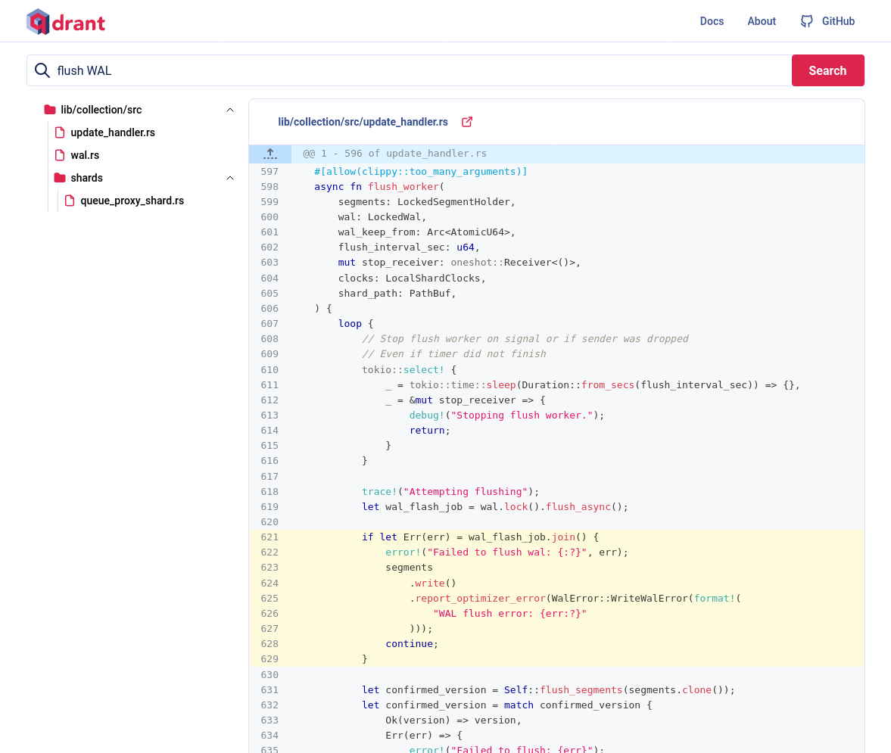Click the search magnifier icon
The image size is (891, 753).
[42, 70]
